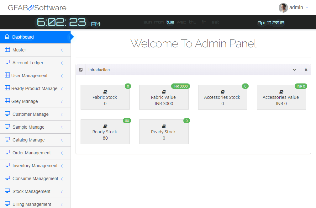Click the expand icon left of Introduction
The height and width of the screenshot is (208, 316).
pyautogui.click(x=81, y=70)
